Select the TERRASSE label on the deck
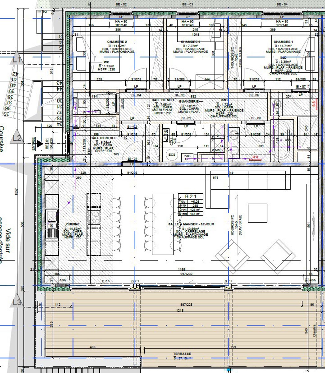The image size is (325, 373). coord(182,354)
